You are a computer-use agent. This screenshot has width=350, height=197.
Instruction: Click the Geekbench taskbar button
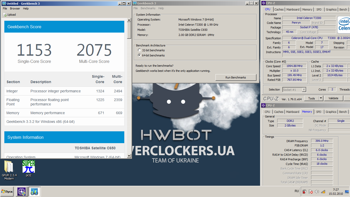[34, 192]
